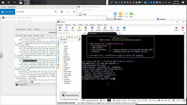
Task: Open the Tunneling toolbar icon
Action: coord(105,29)
